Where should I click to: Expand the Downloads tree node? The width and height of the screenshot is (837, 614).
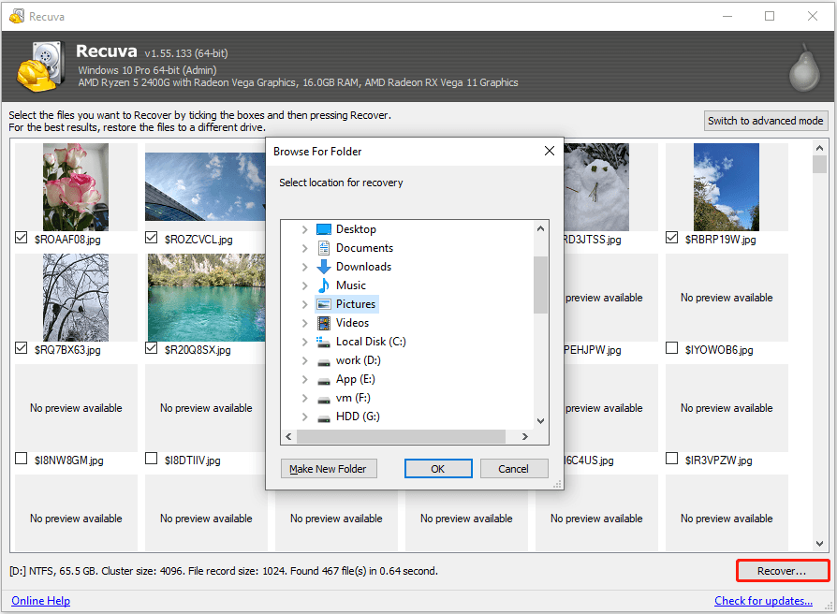(305, 267)
